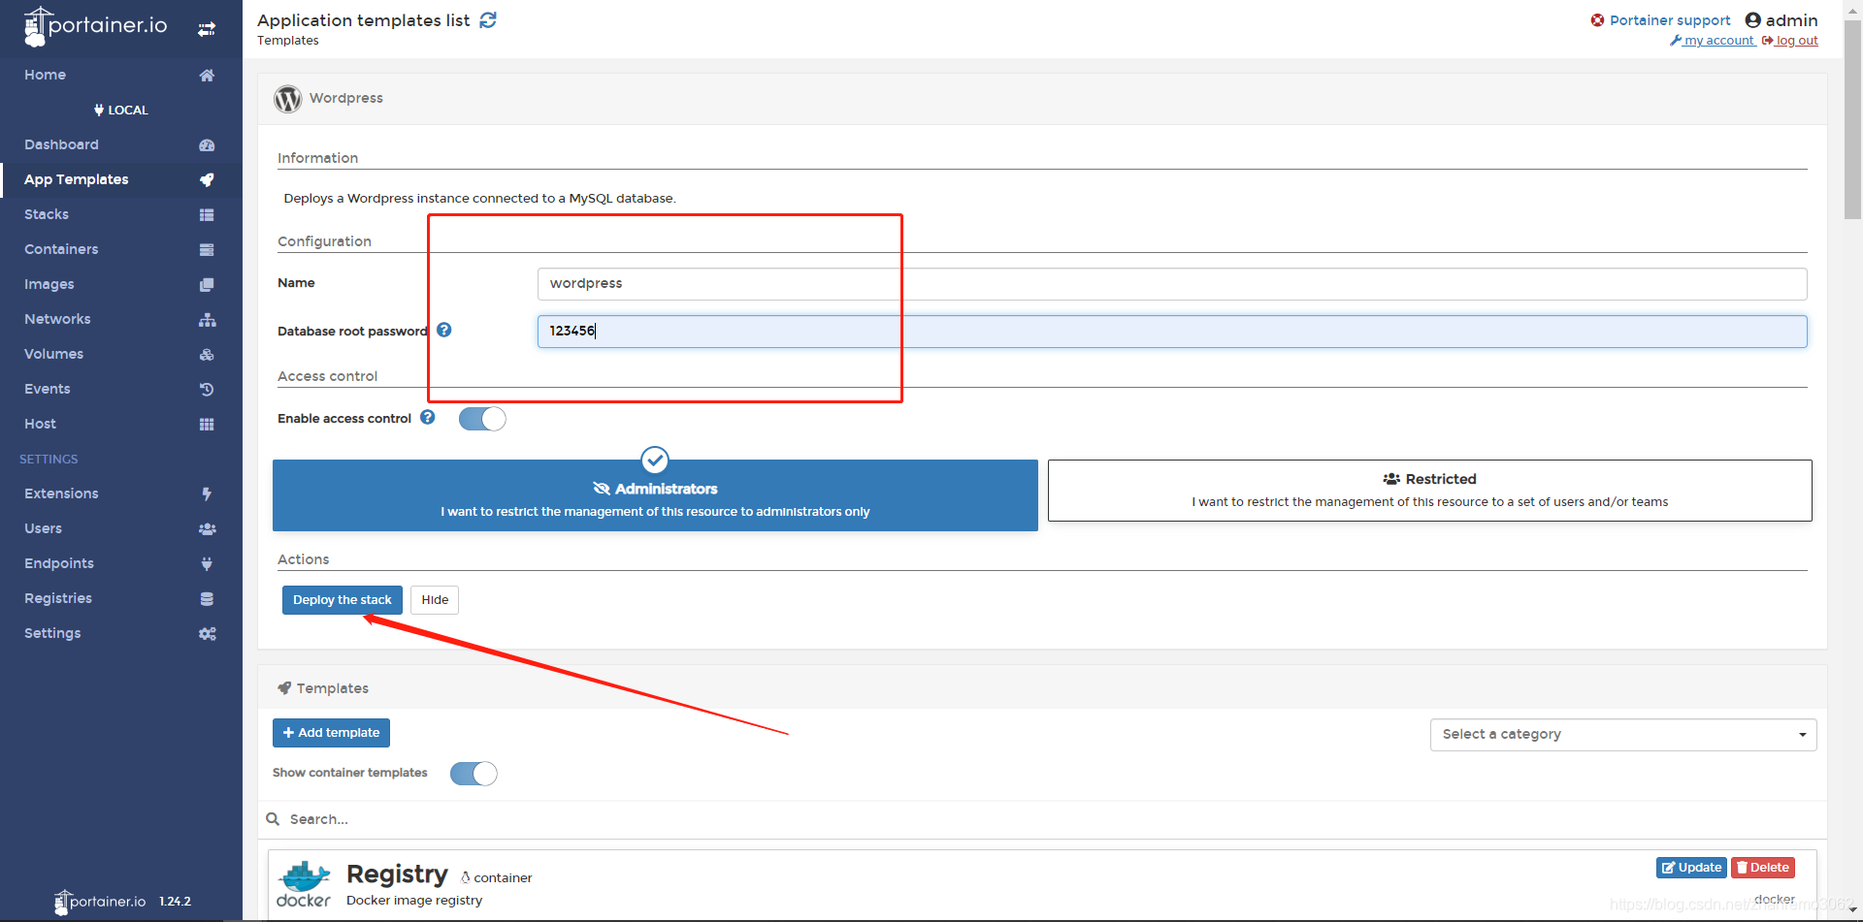
Task: Click Deploy the stack button
Action: coord(343,600)
